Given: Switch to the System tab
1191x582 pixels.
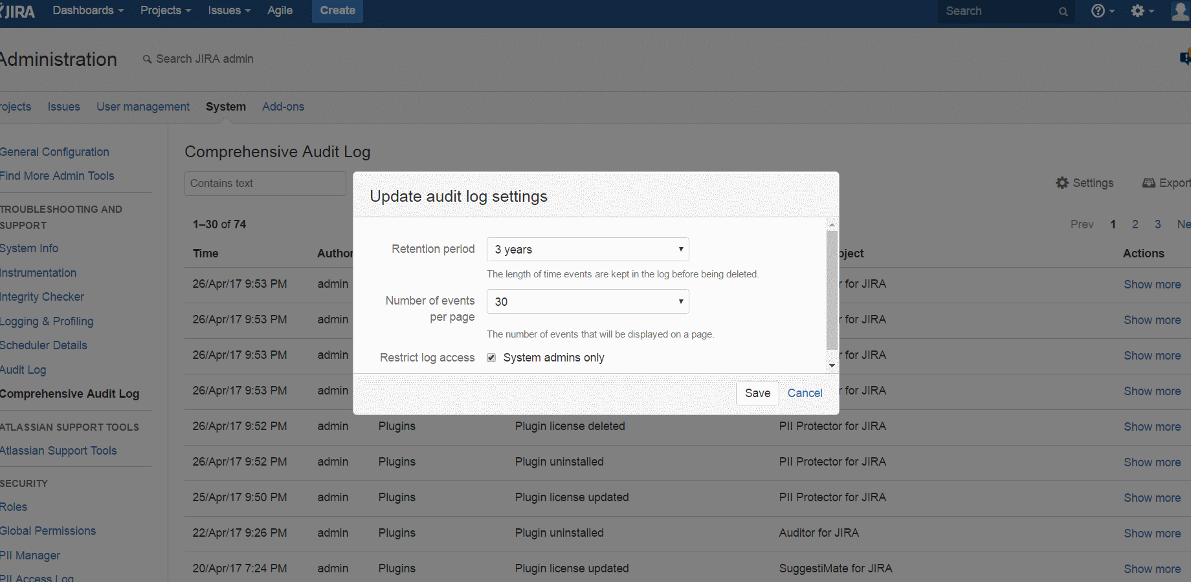Looking at the screenshot, I should pyautogui.click(x=226, y=107).
